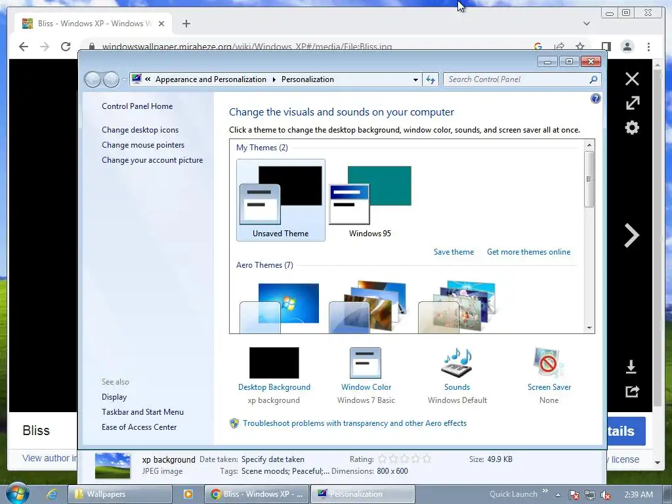Open Change your account picture
This screenshot has width=672, height=504.
[152, 160]
